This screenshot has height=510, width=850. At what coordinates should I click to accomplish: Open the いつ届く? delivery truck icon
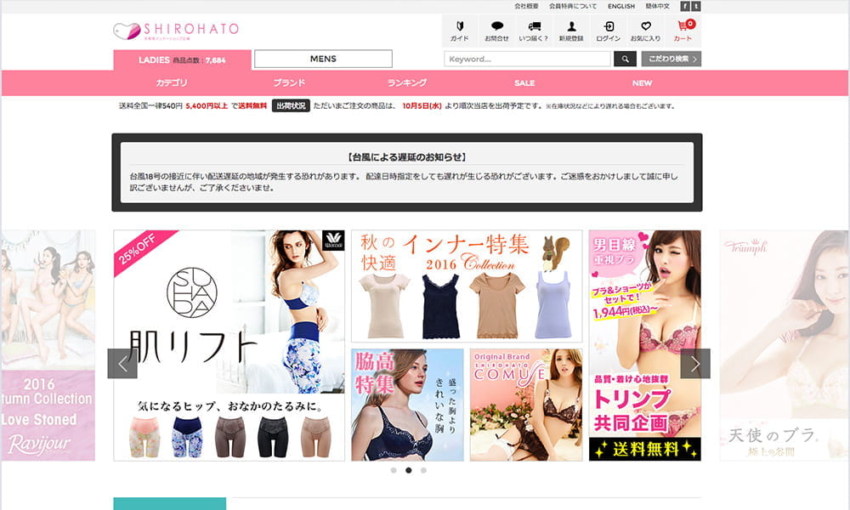534,31
